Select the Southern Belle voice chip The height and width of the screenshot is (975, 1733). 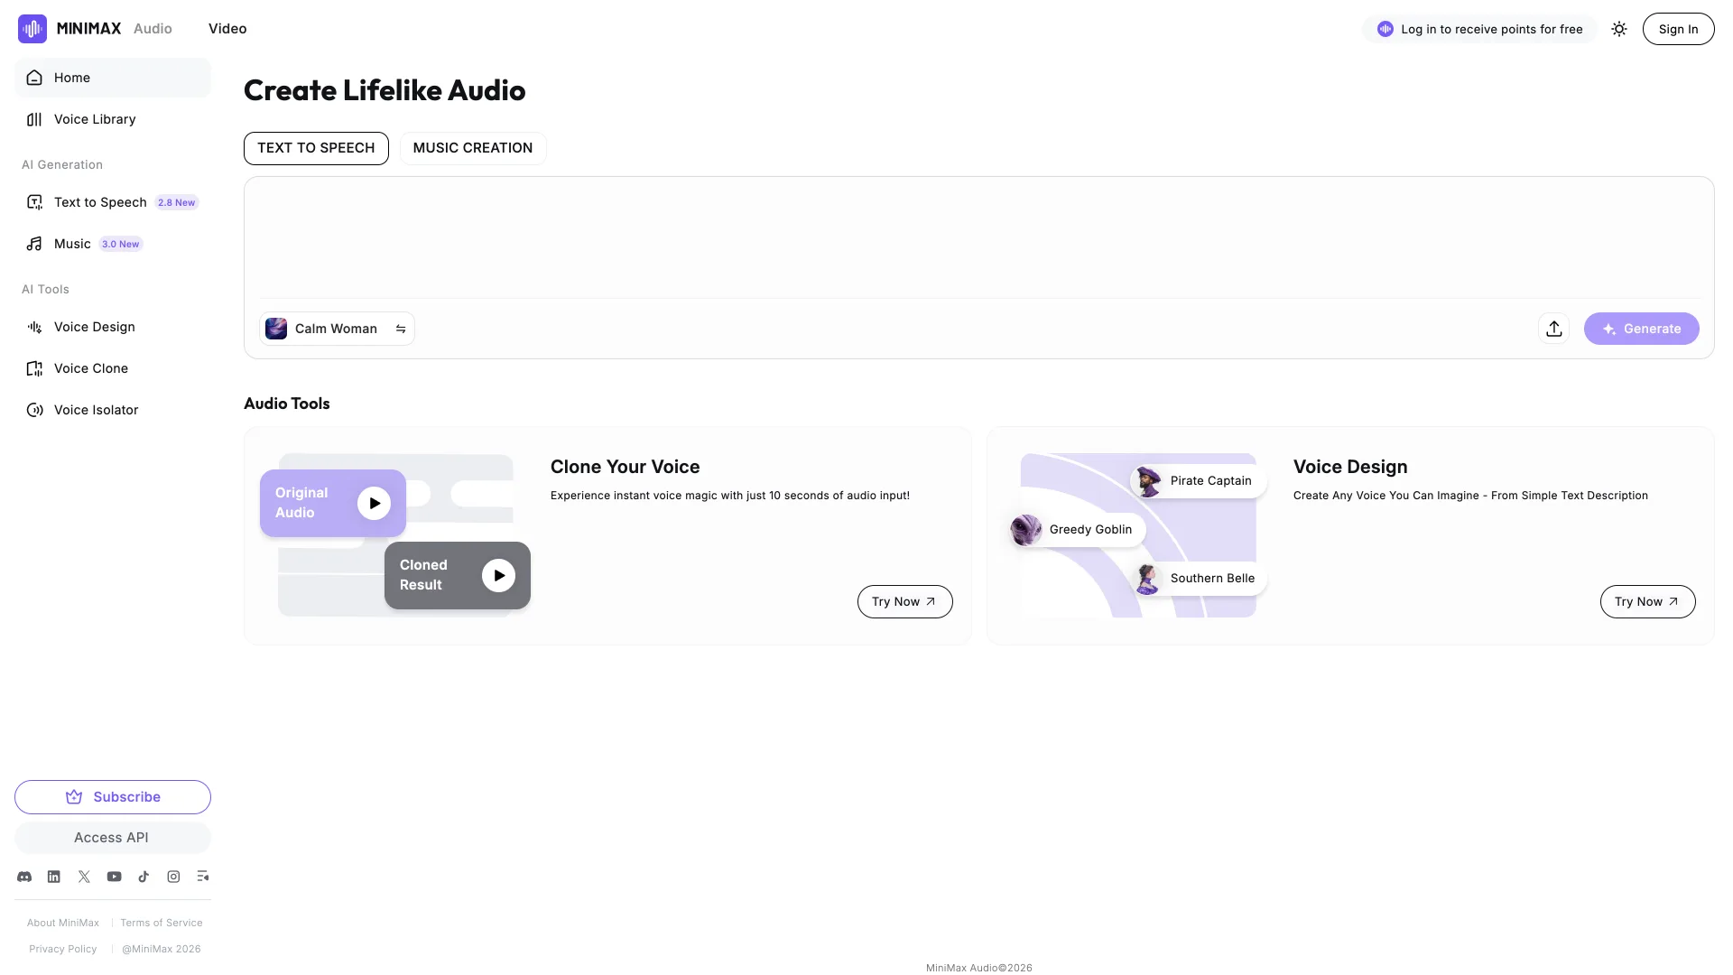pyautogui.click(x=1200, y=579)
